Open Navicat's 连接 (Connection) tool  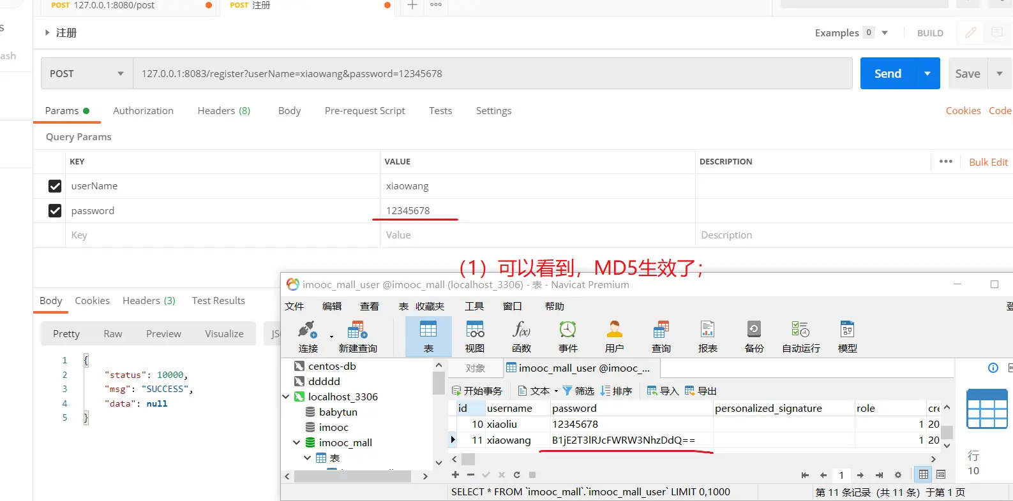click(x=308, y=337)
